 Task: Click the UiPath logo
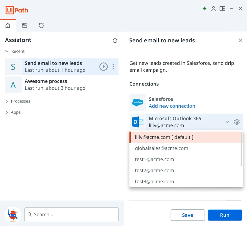(x=17, y=10)
